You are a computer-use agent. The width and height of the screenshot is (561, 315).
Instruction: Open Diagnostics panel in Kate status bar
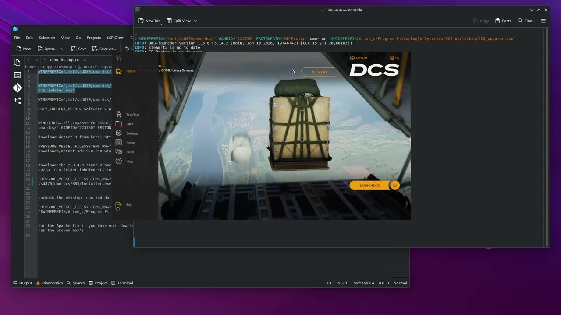coord(49,283)
